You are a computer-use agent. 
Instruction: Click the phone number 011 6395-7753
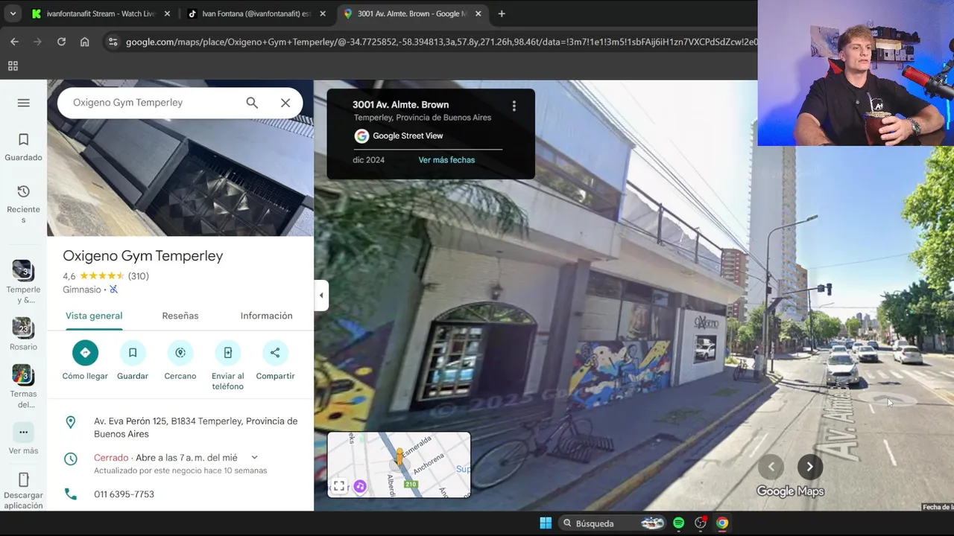[124, 494]
